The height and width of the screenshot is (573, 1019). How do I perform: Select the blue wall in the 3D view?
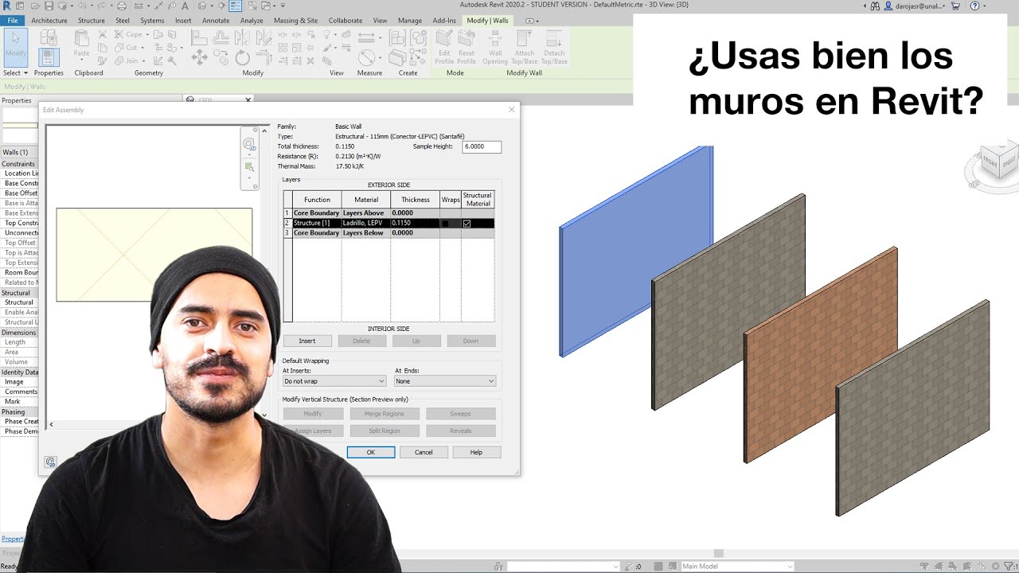pyautogui.click(x=636, y=250)
